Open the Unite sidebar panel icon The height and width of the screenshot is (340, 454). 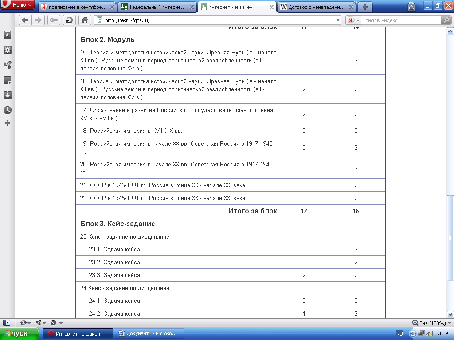click(x=7, y=65)
